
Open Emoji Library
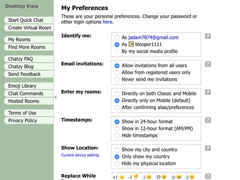[x=28, y=86]
